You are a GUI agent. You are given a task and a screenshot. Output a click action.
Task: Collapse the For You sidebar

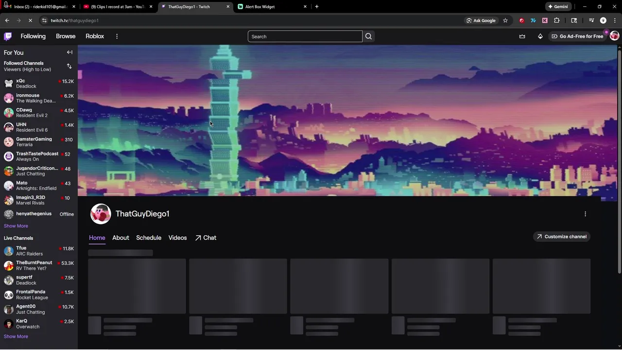(x=69, y=52)
